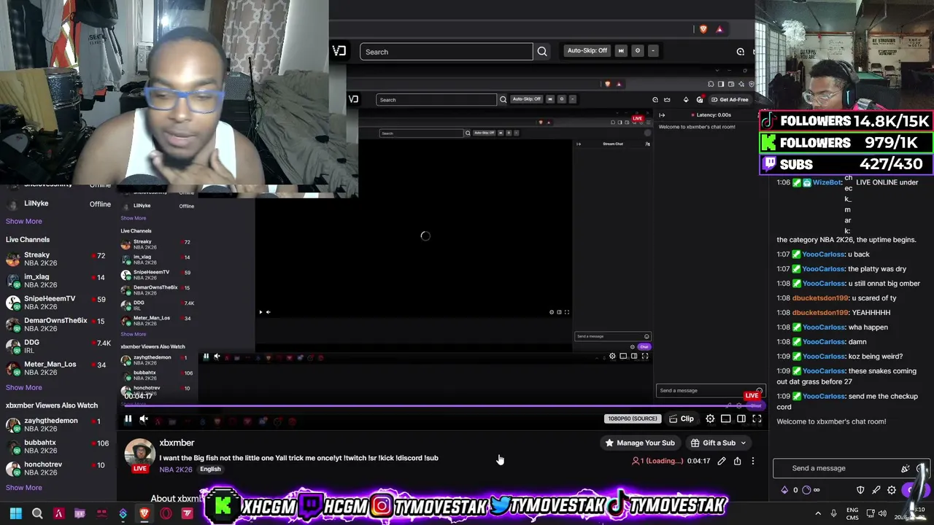Open the Opera taskbar icon

coord(166,514)
